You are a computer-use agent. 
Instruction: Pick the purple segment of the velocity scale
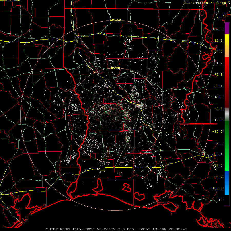tap(227, 28)
